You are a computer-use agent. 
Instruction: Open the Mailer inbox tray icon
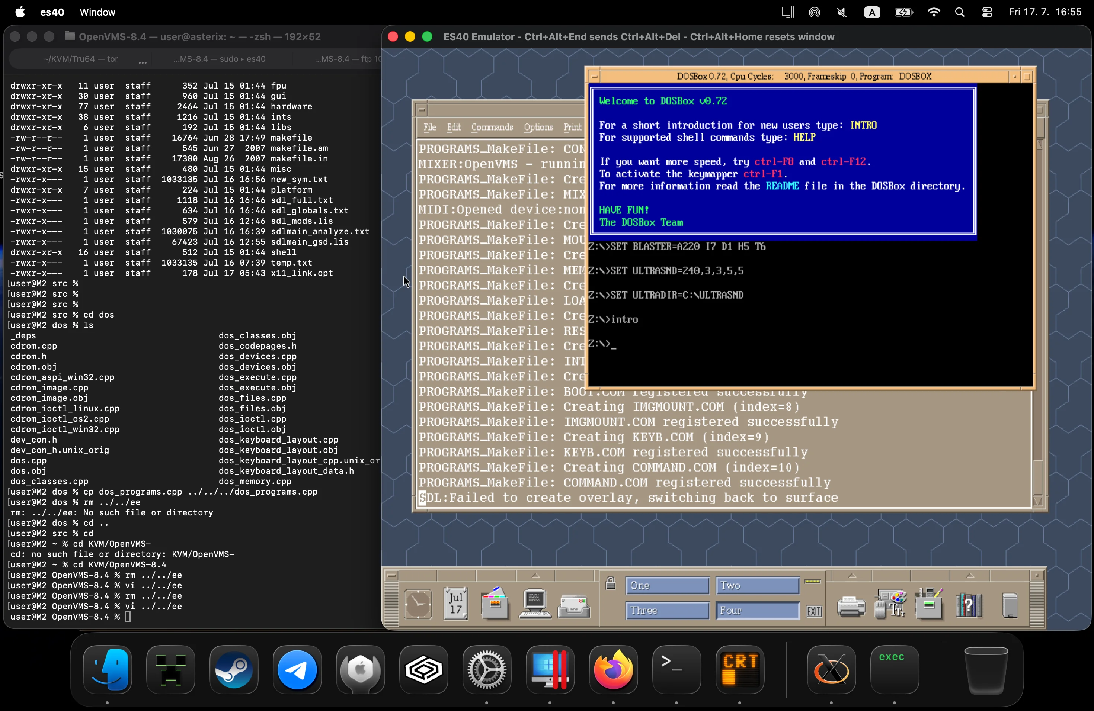pos(574,606)
